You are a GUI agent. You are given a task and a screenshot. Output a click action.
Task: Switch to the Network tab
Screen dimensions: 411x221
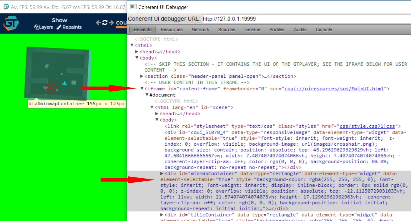pos(200,30)
